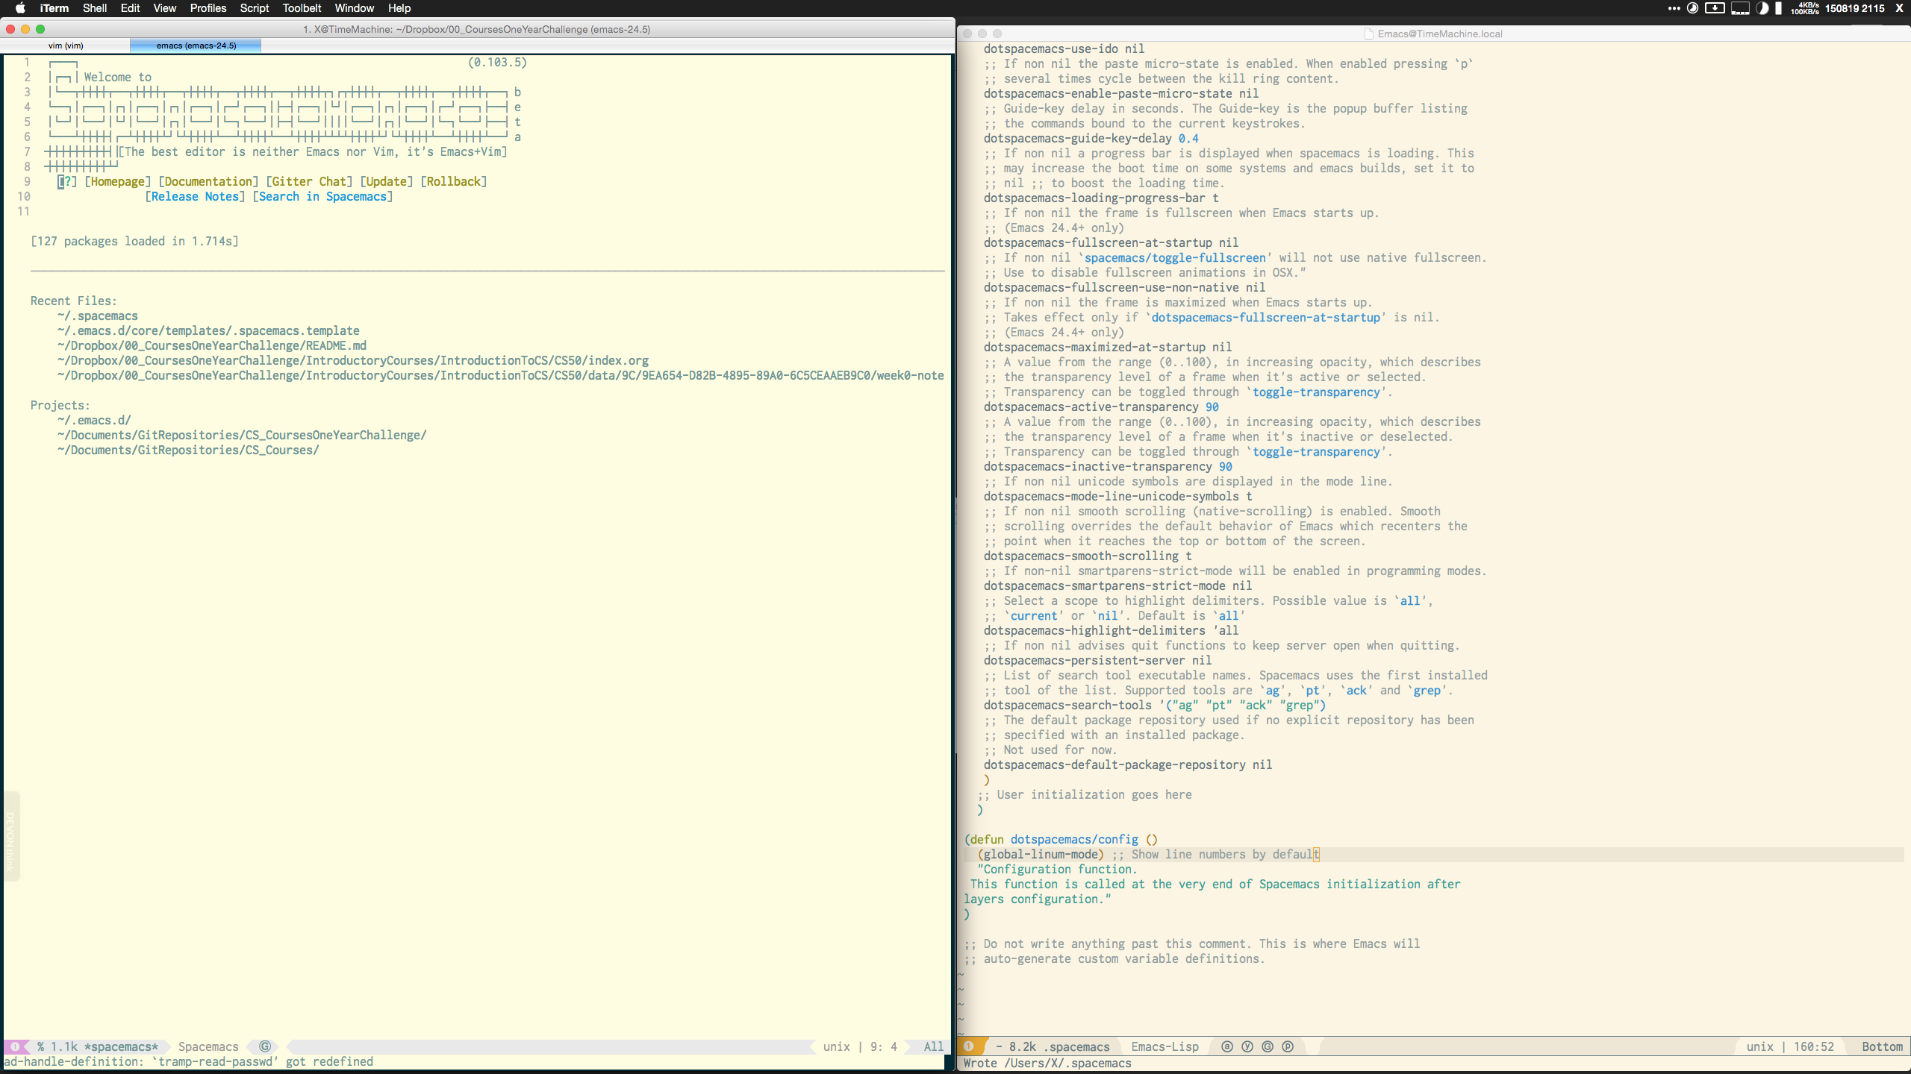Click the half-filled circle CPU menu bar icon
Screen dimensions: 1911x1074
coord(1762,8)
